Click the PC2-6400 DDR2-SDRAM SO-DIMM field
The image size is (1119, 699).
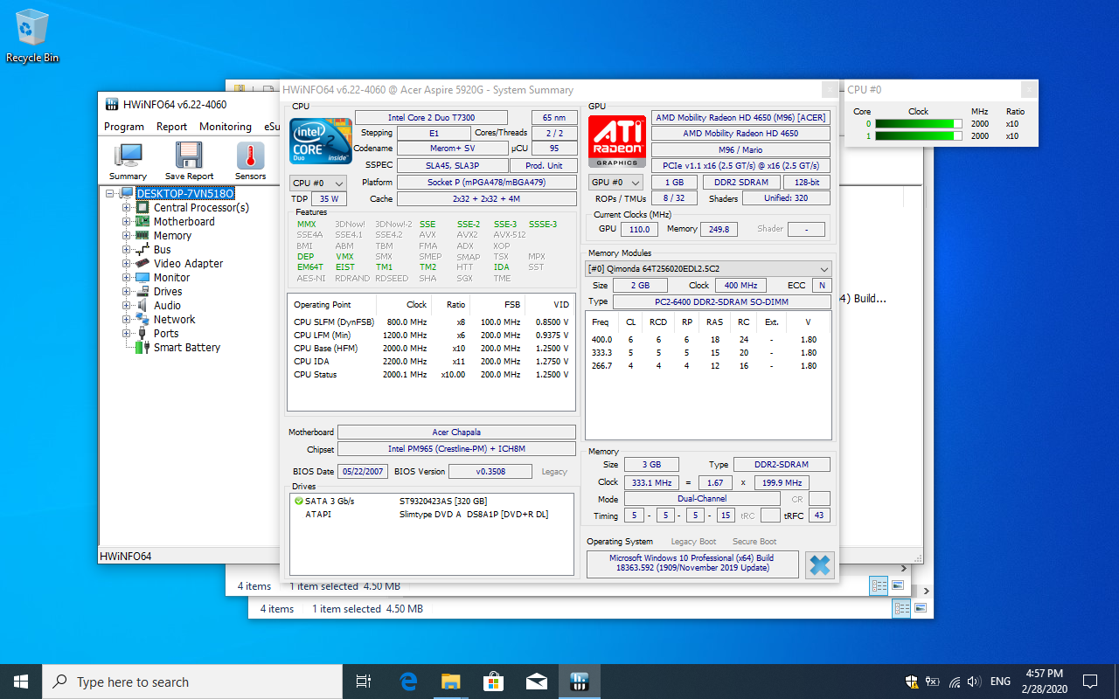click(x=722, y=301)
